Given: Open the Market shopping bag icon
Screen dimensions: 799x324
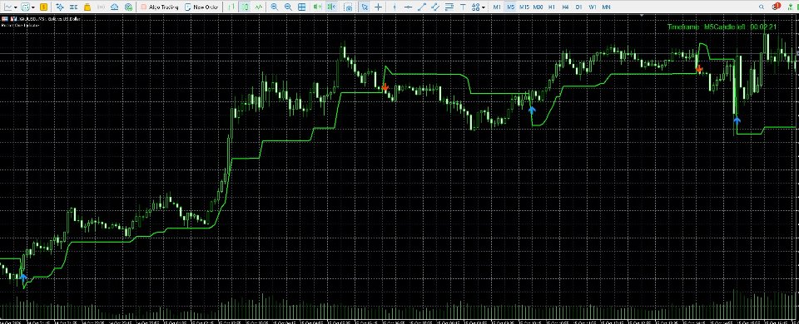Looking at the screenshot, I should (x=87, y=7).
